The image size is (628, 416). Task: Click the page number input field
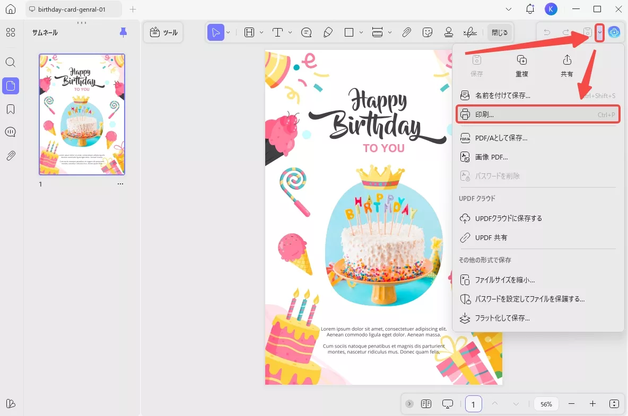473,404
